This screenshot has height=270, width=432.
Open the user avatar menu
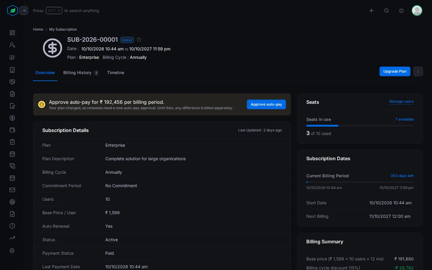(417, 10)
